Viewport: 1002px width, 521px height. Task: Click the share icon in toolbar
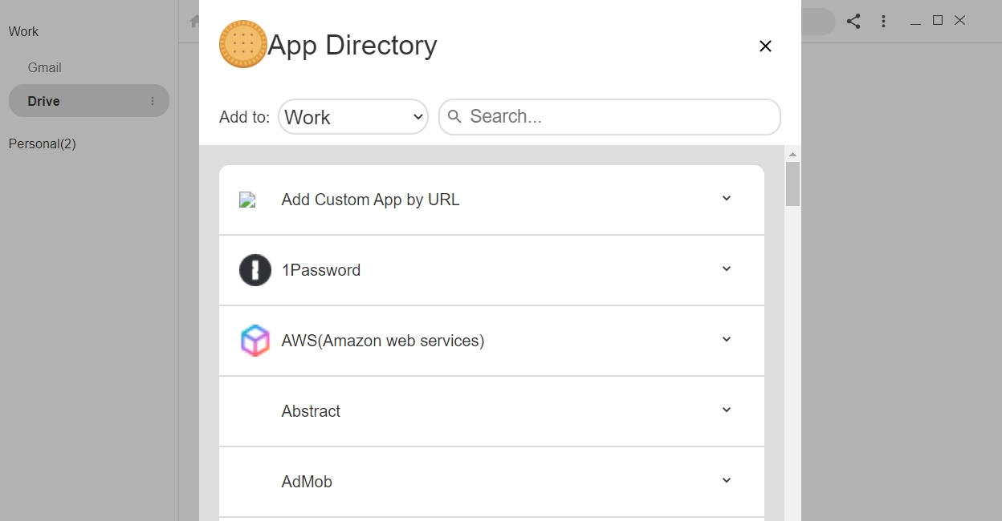point(853,22)
